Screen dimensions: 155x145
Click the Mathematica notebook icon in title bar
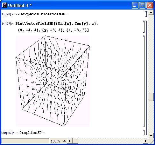point(4,5)
